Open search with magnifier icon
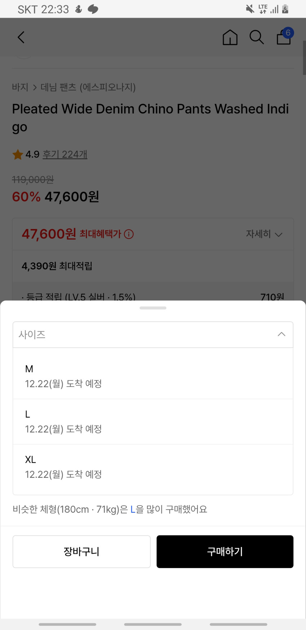The width and height of the screenshot is (306, 630). pos(257,37)
